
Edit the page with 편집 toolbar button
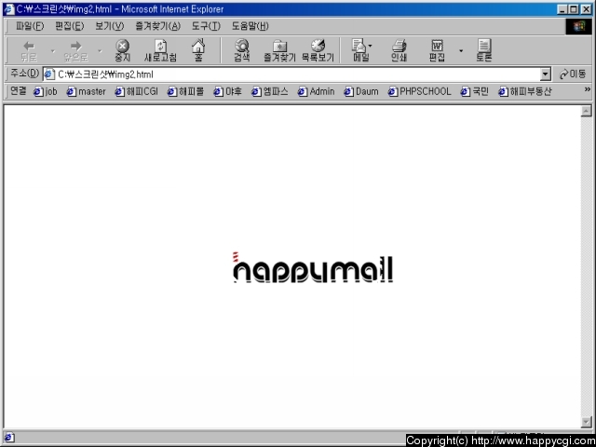click(437, 50)
